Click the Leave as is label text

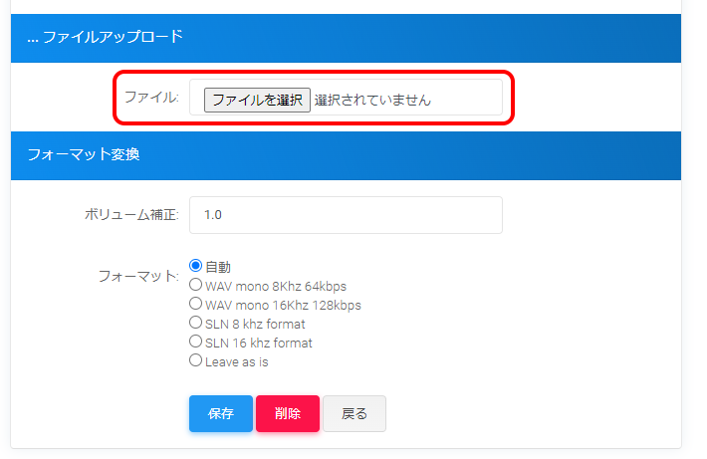pos(237,361)
